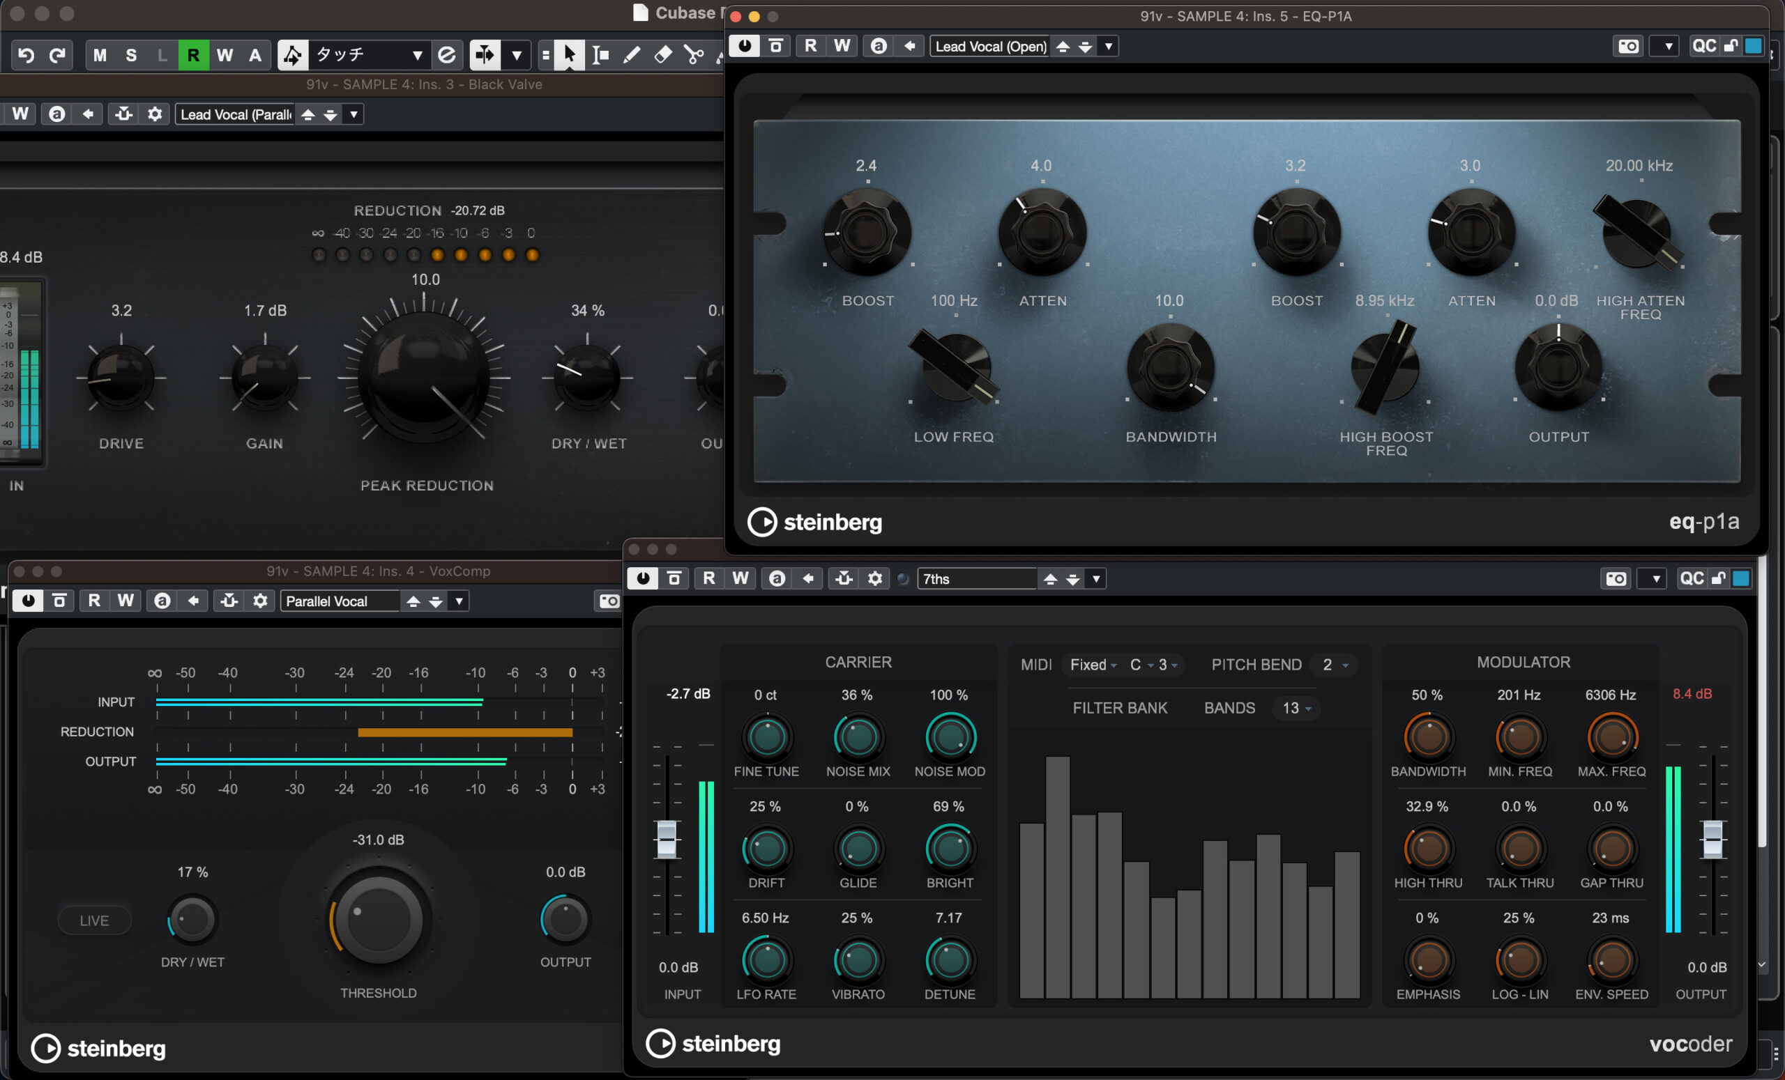
Task: Open Vocoder PITCH BEND value dropdown
Action: [x=1335, y=665]
